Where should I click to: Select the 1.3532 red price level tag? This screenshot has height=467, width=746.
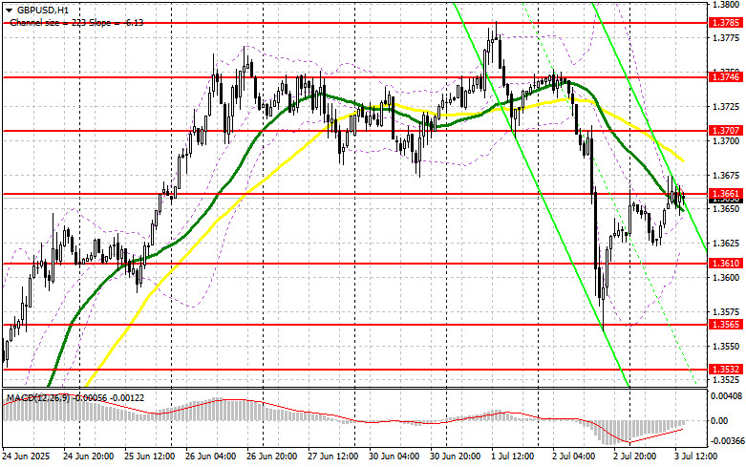(x=726, y=370)
